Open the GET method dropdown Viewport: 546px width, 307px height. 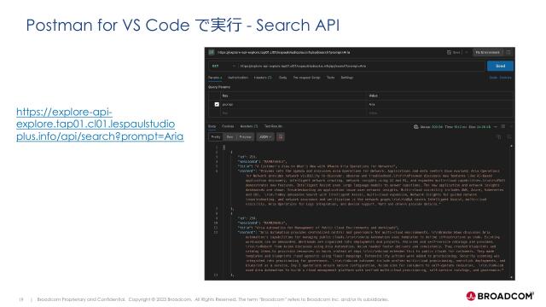point(224,66)
